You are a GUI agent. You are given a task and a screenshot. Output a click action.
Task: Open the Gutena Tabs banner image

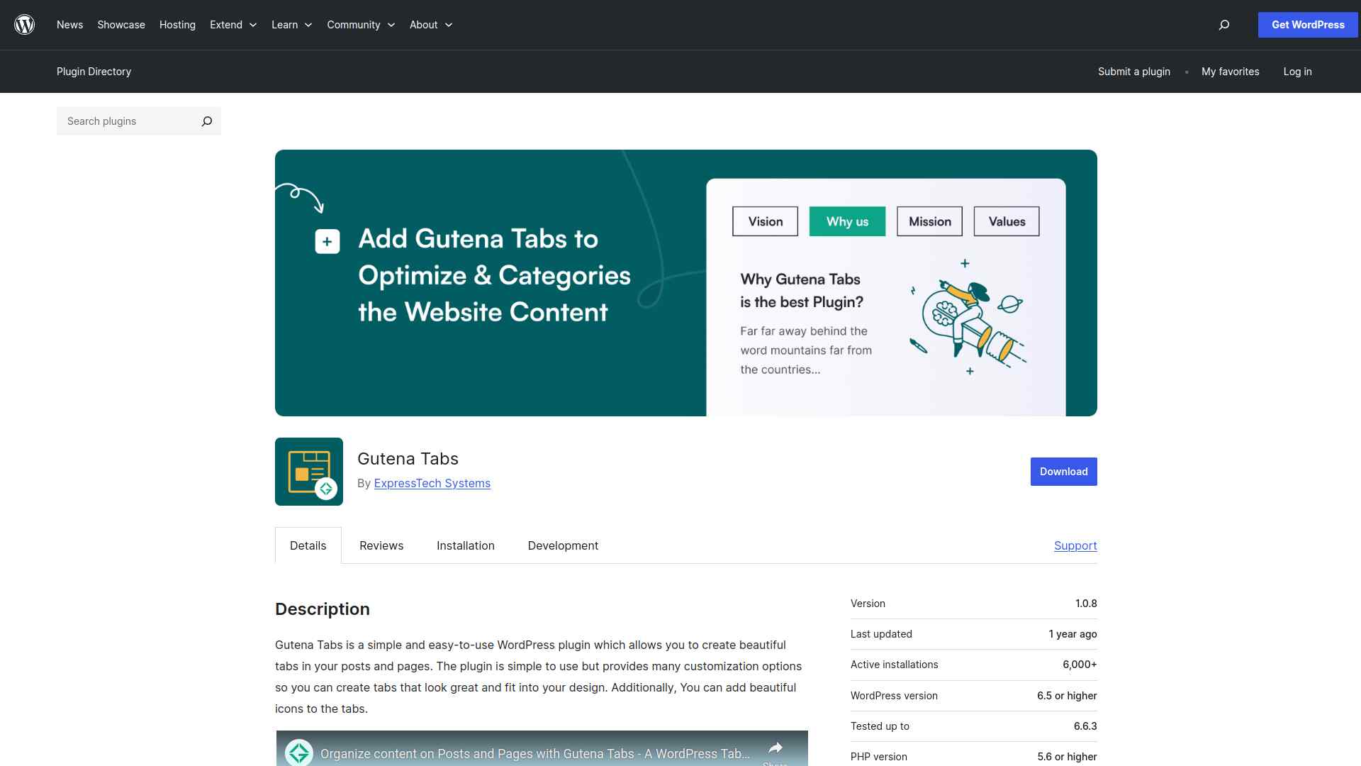tap(685, 283)
